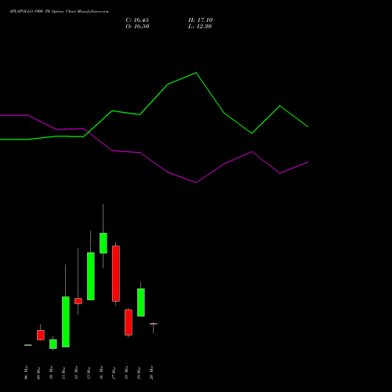The image size is (392, 392).
Task: Select the 09 Mar date label
Action: pyautogui.click(x=38, y=372)
